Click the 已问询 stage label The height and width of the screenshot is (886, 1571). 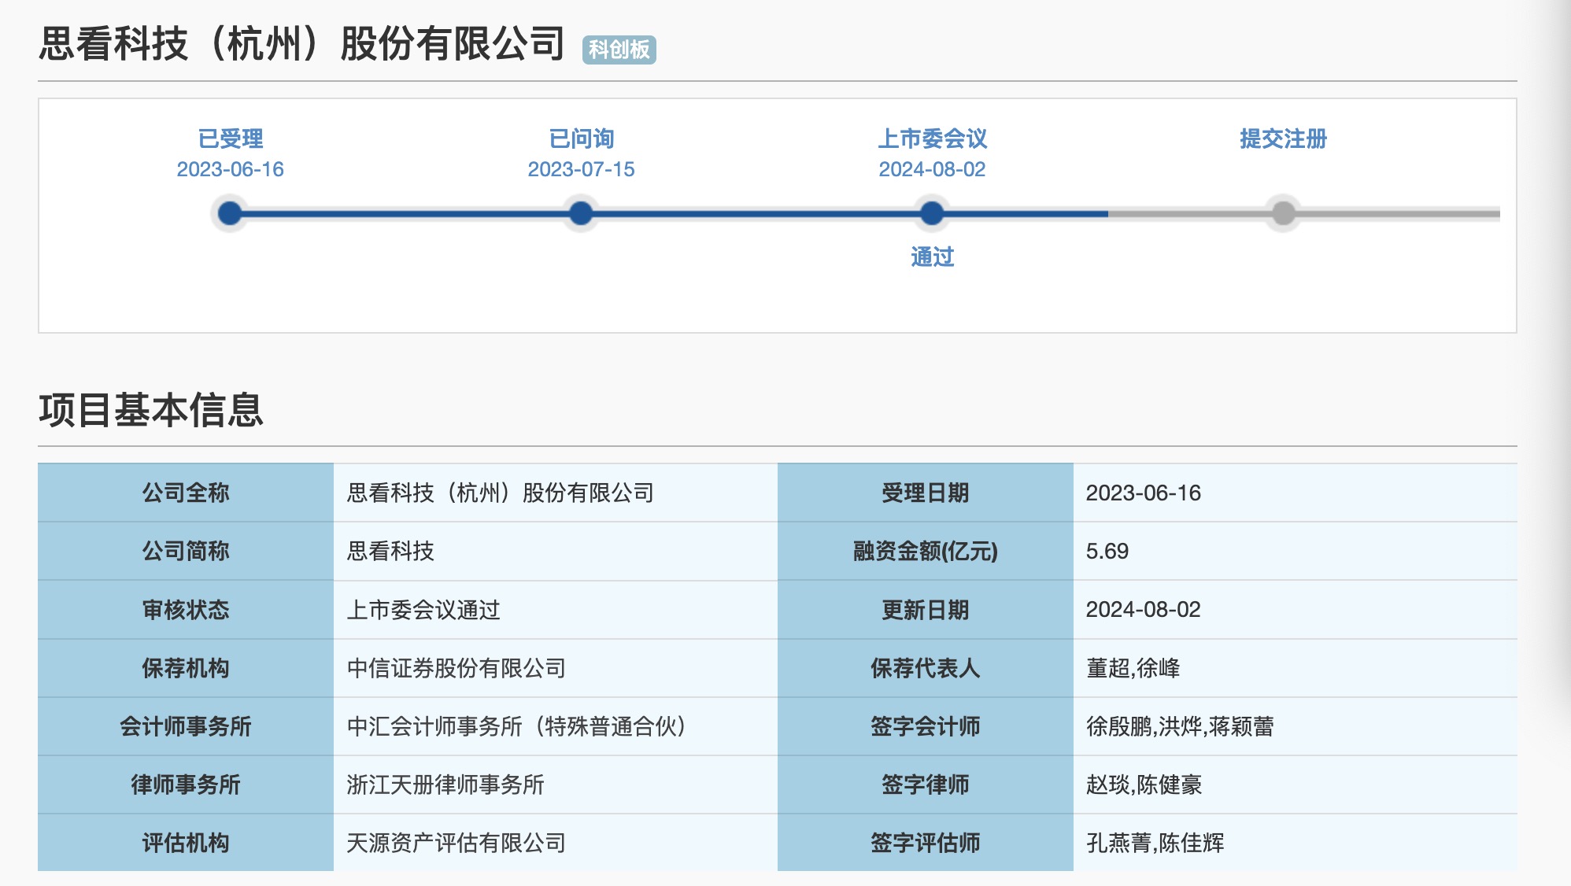(x=581, y=138)
